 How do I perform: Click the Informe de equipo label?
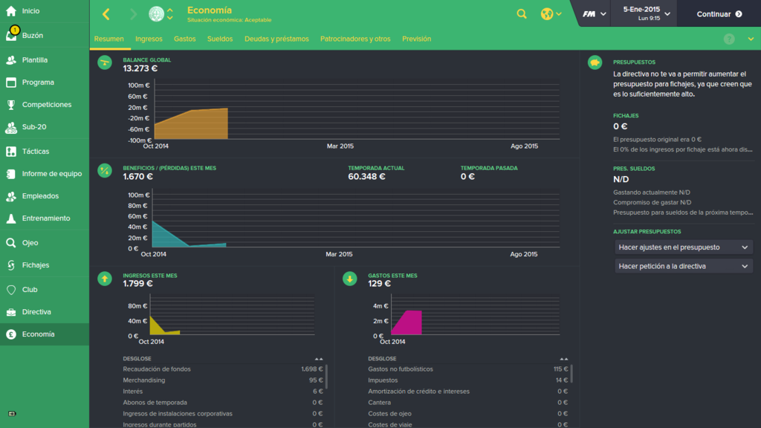[52, 174]
